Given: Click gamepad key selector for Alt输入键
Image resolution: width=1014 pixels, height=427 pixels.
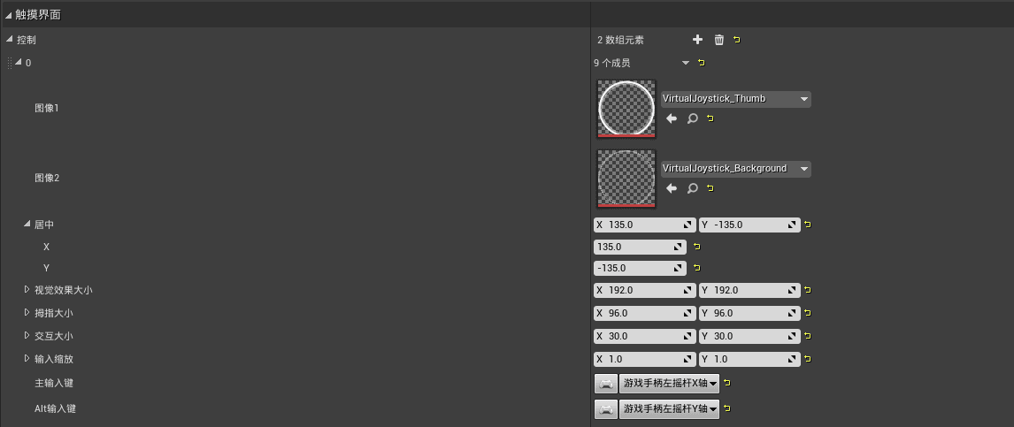Looking at the screenshot, I should click(x=606, y=409).
